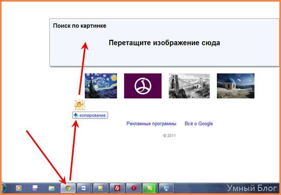Open the notepad-style icon left of FileZilla
Image resolution: width=281 pixels, height=195 pixels.
click(x=101, y=188)
